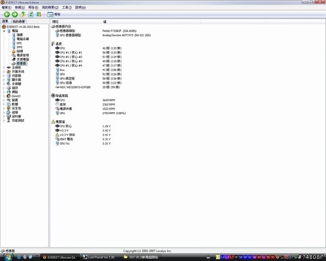Click the thermometer icon beside 溫度
The image size is (326, 261).
click(x=53, y=44)
